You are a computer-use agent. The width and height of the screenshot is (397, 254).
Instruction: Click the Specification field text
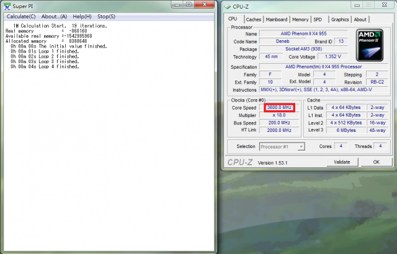click(x=323, y=67)
